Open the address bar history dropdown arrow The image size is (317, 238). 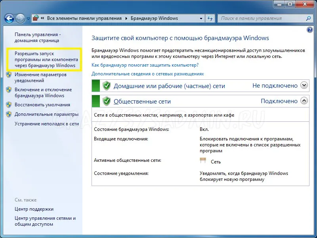pyautogui.click(x=201, y=18)
